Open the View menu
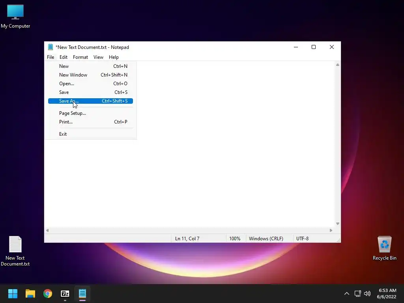Viewport: 404px width, 303px height. click(x=98, y=57)
